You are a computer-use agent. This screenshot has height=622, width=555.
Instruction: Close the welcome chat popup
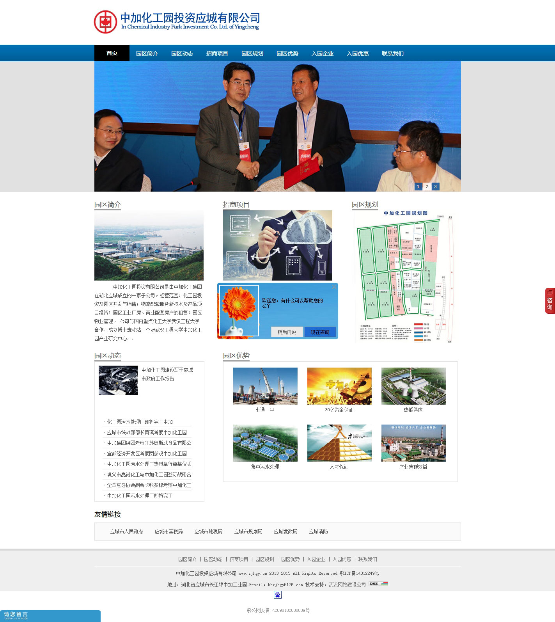[x=334, y=287]
